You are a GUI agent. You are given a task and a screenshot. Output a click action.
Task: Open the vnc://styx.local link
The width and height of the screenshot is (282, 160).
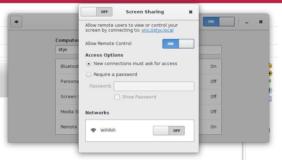click(157, 30)
